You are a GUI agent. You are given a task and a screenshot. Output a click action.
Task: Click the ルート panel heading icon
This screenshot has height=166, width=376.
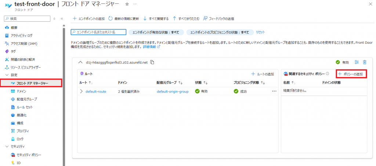(82, 74)
